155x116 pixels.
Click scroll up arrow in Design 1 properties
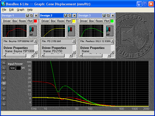point(36,41)
